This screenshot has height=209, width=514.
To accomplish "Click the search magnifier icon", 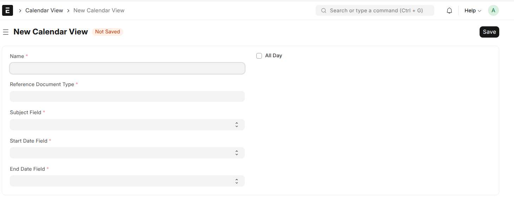I will click(324, 11).
